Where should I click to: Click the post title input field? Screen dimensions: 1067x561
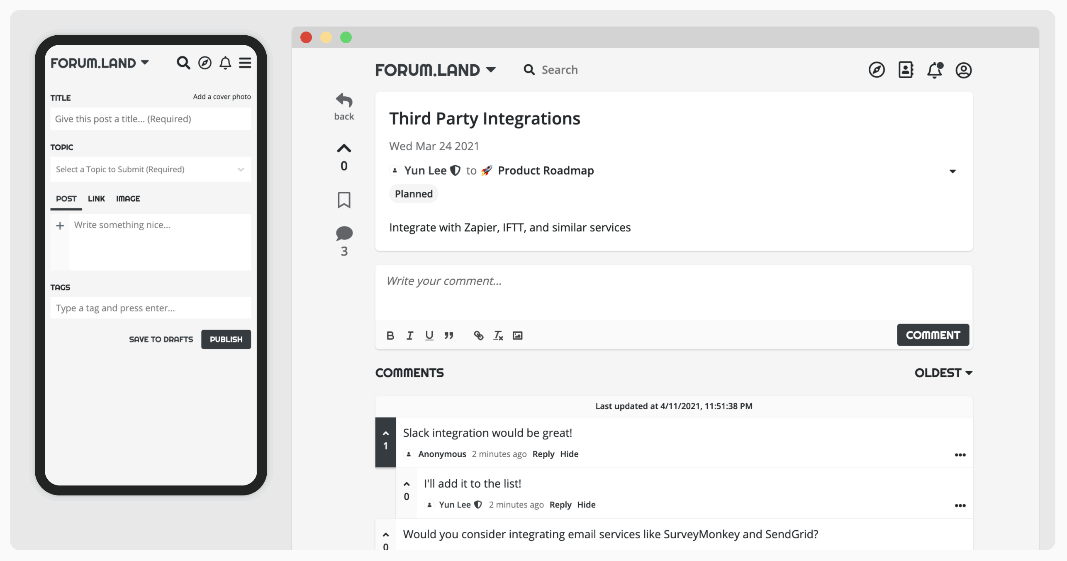point(151,119)
